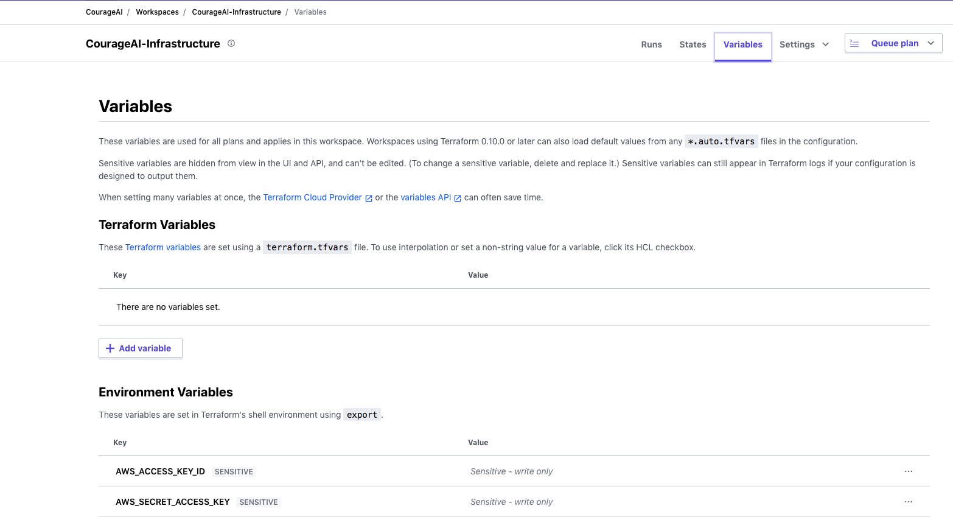Open the Terraform Cloud Provider link
The width and height of the screenshot is (953, 517).
click(312, 197)
